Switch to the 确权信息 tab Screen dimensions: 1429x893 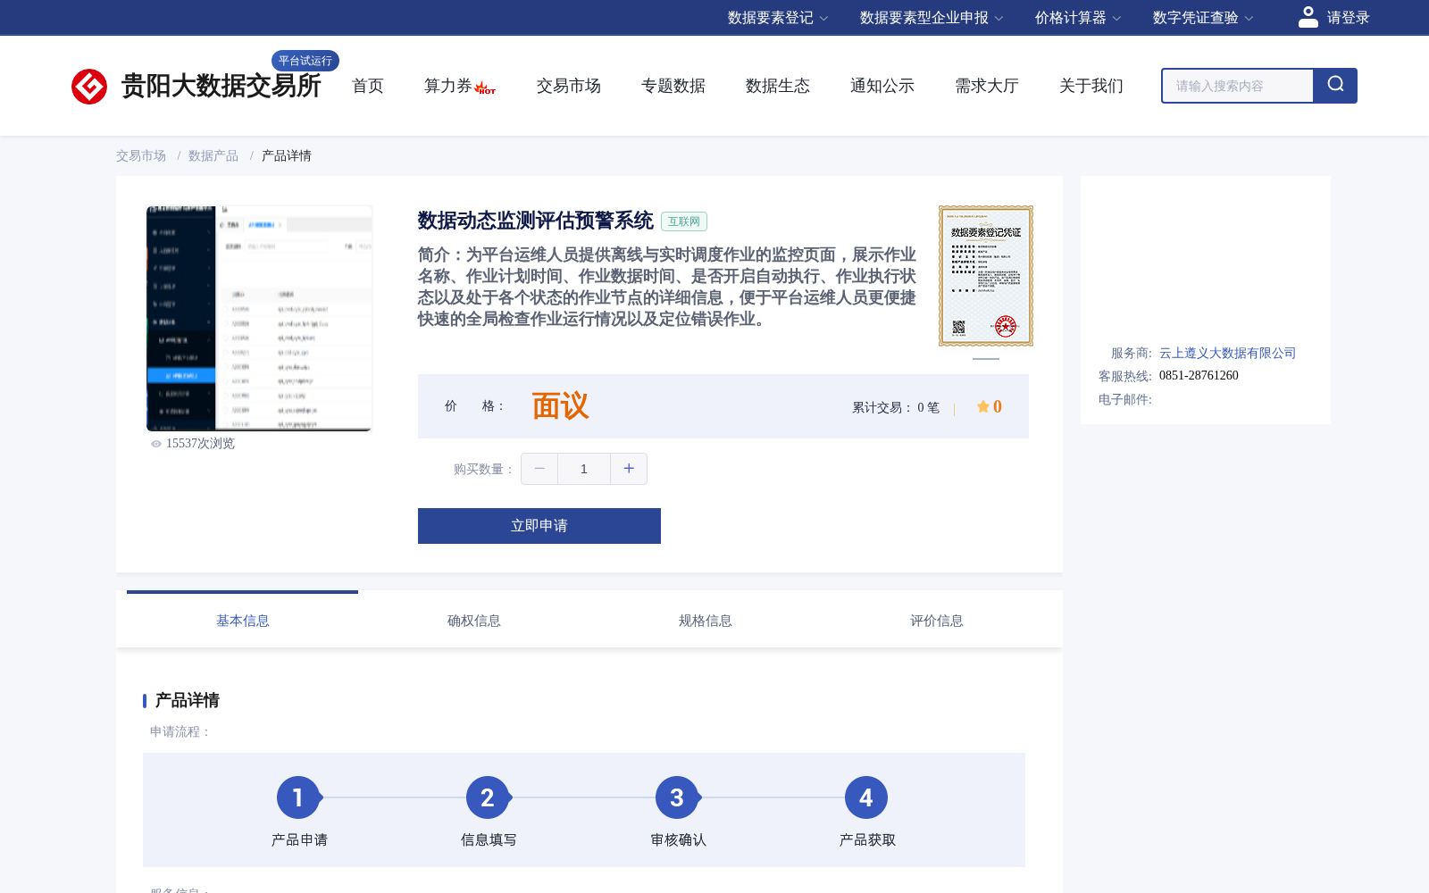(474, 621)
